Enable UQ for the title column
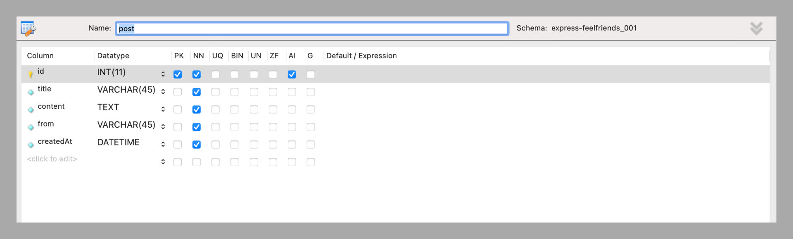This screenshot has width=793, height=239. 216,92
